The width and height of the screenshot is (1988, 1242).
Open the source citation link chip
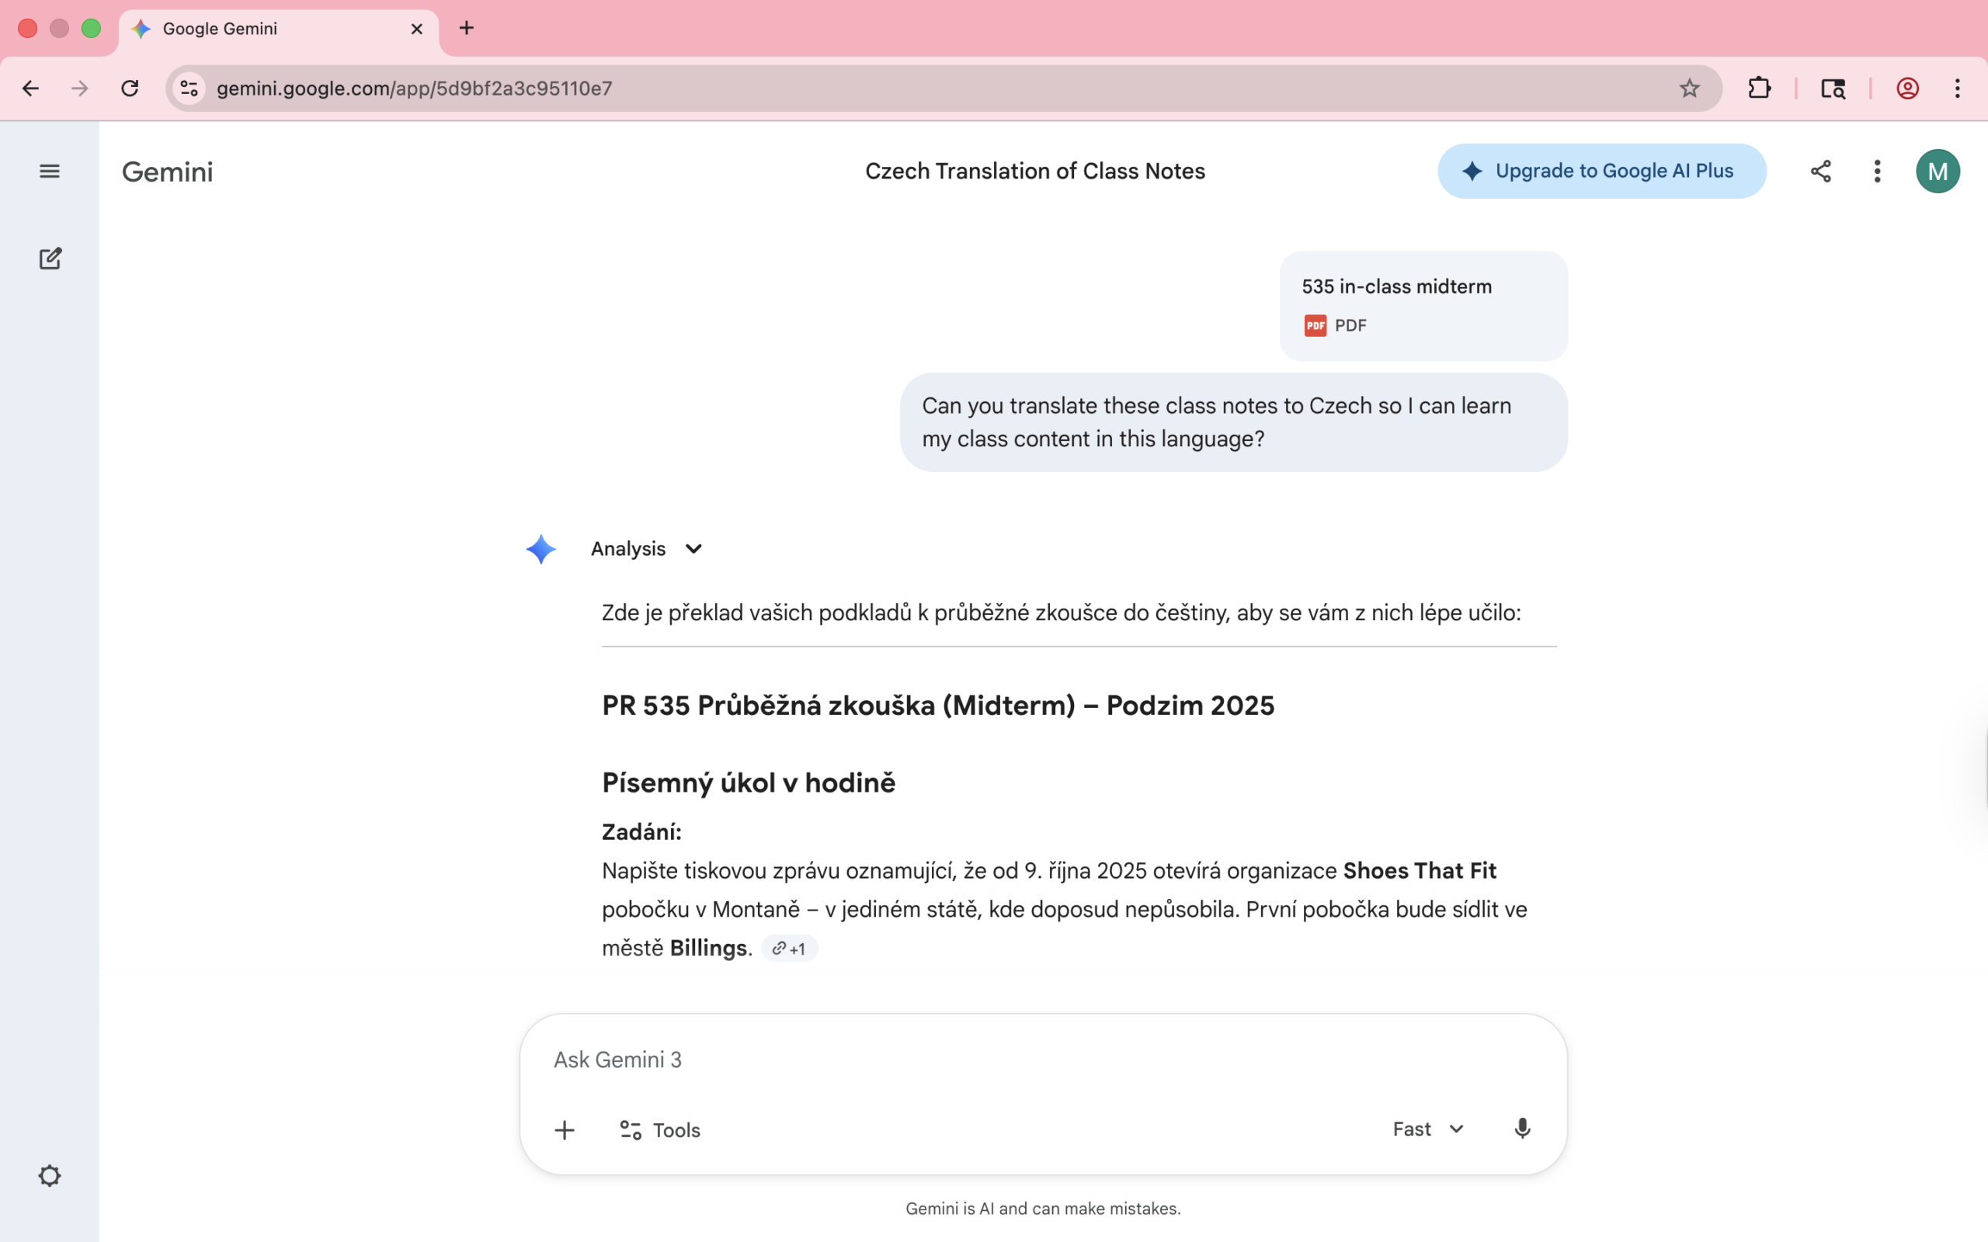(x=789, y=949)
